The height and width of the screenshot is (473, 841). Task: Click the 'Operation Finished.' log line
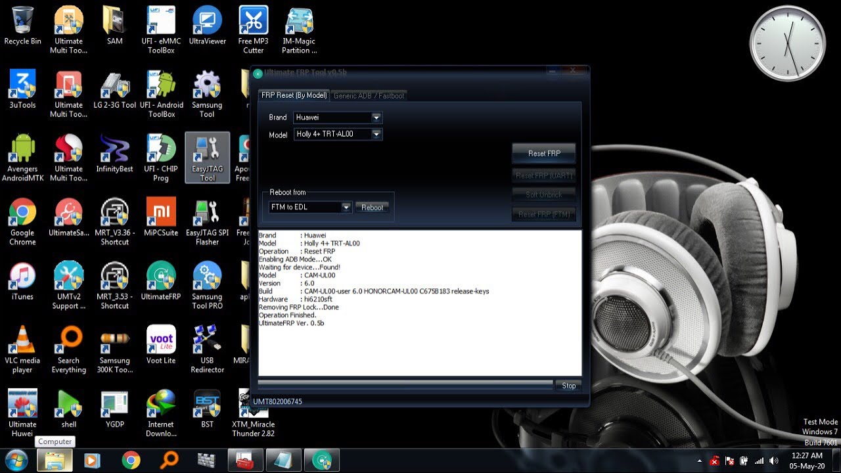pos(288,315)
